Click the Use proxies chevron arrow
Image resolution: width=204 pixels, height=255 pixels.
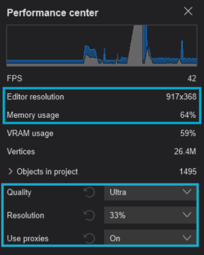pyautogui.click(x=187, y=238)
